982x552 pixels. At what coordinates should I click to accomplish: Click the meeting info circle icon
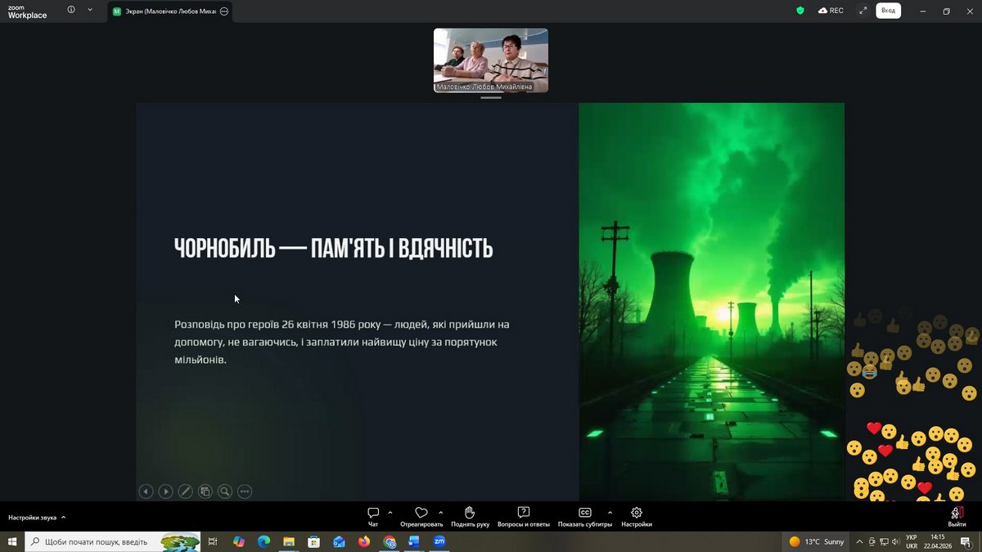[x=71, y=10]
